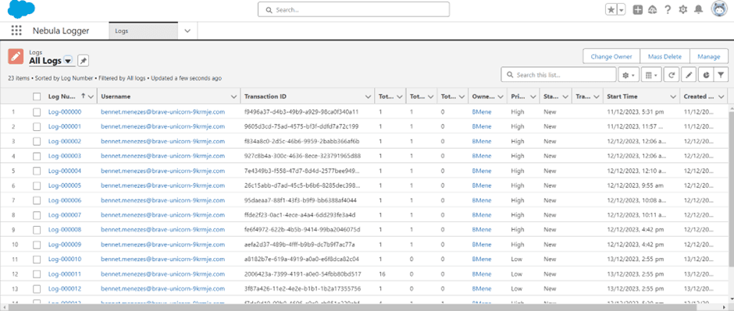
Task: Open the All Logs list view dropdown
Action: [x=68, y=61]
